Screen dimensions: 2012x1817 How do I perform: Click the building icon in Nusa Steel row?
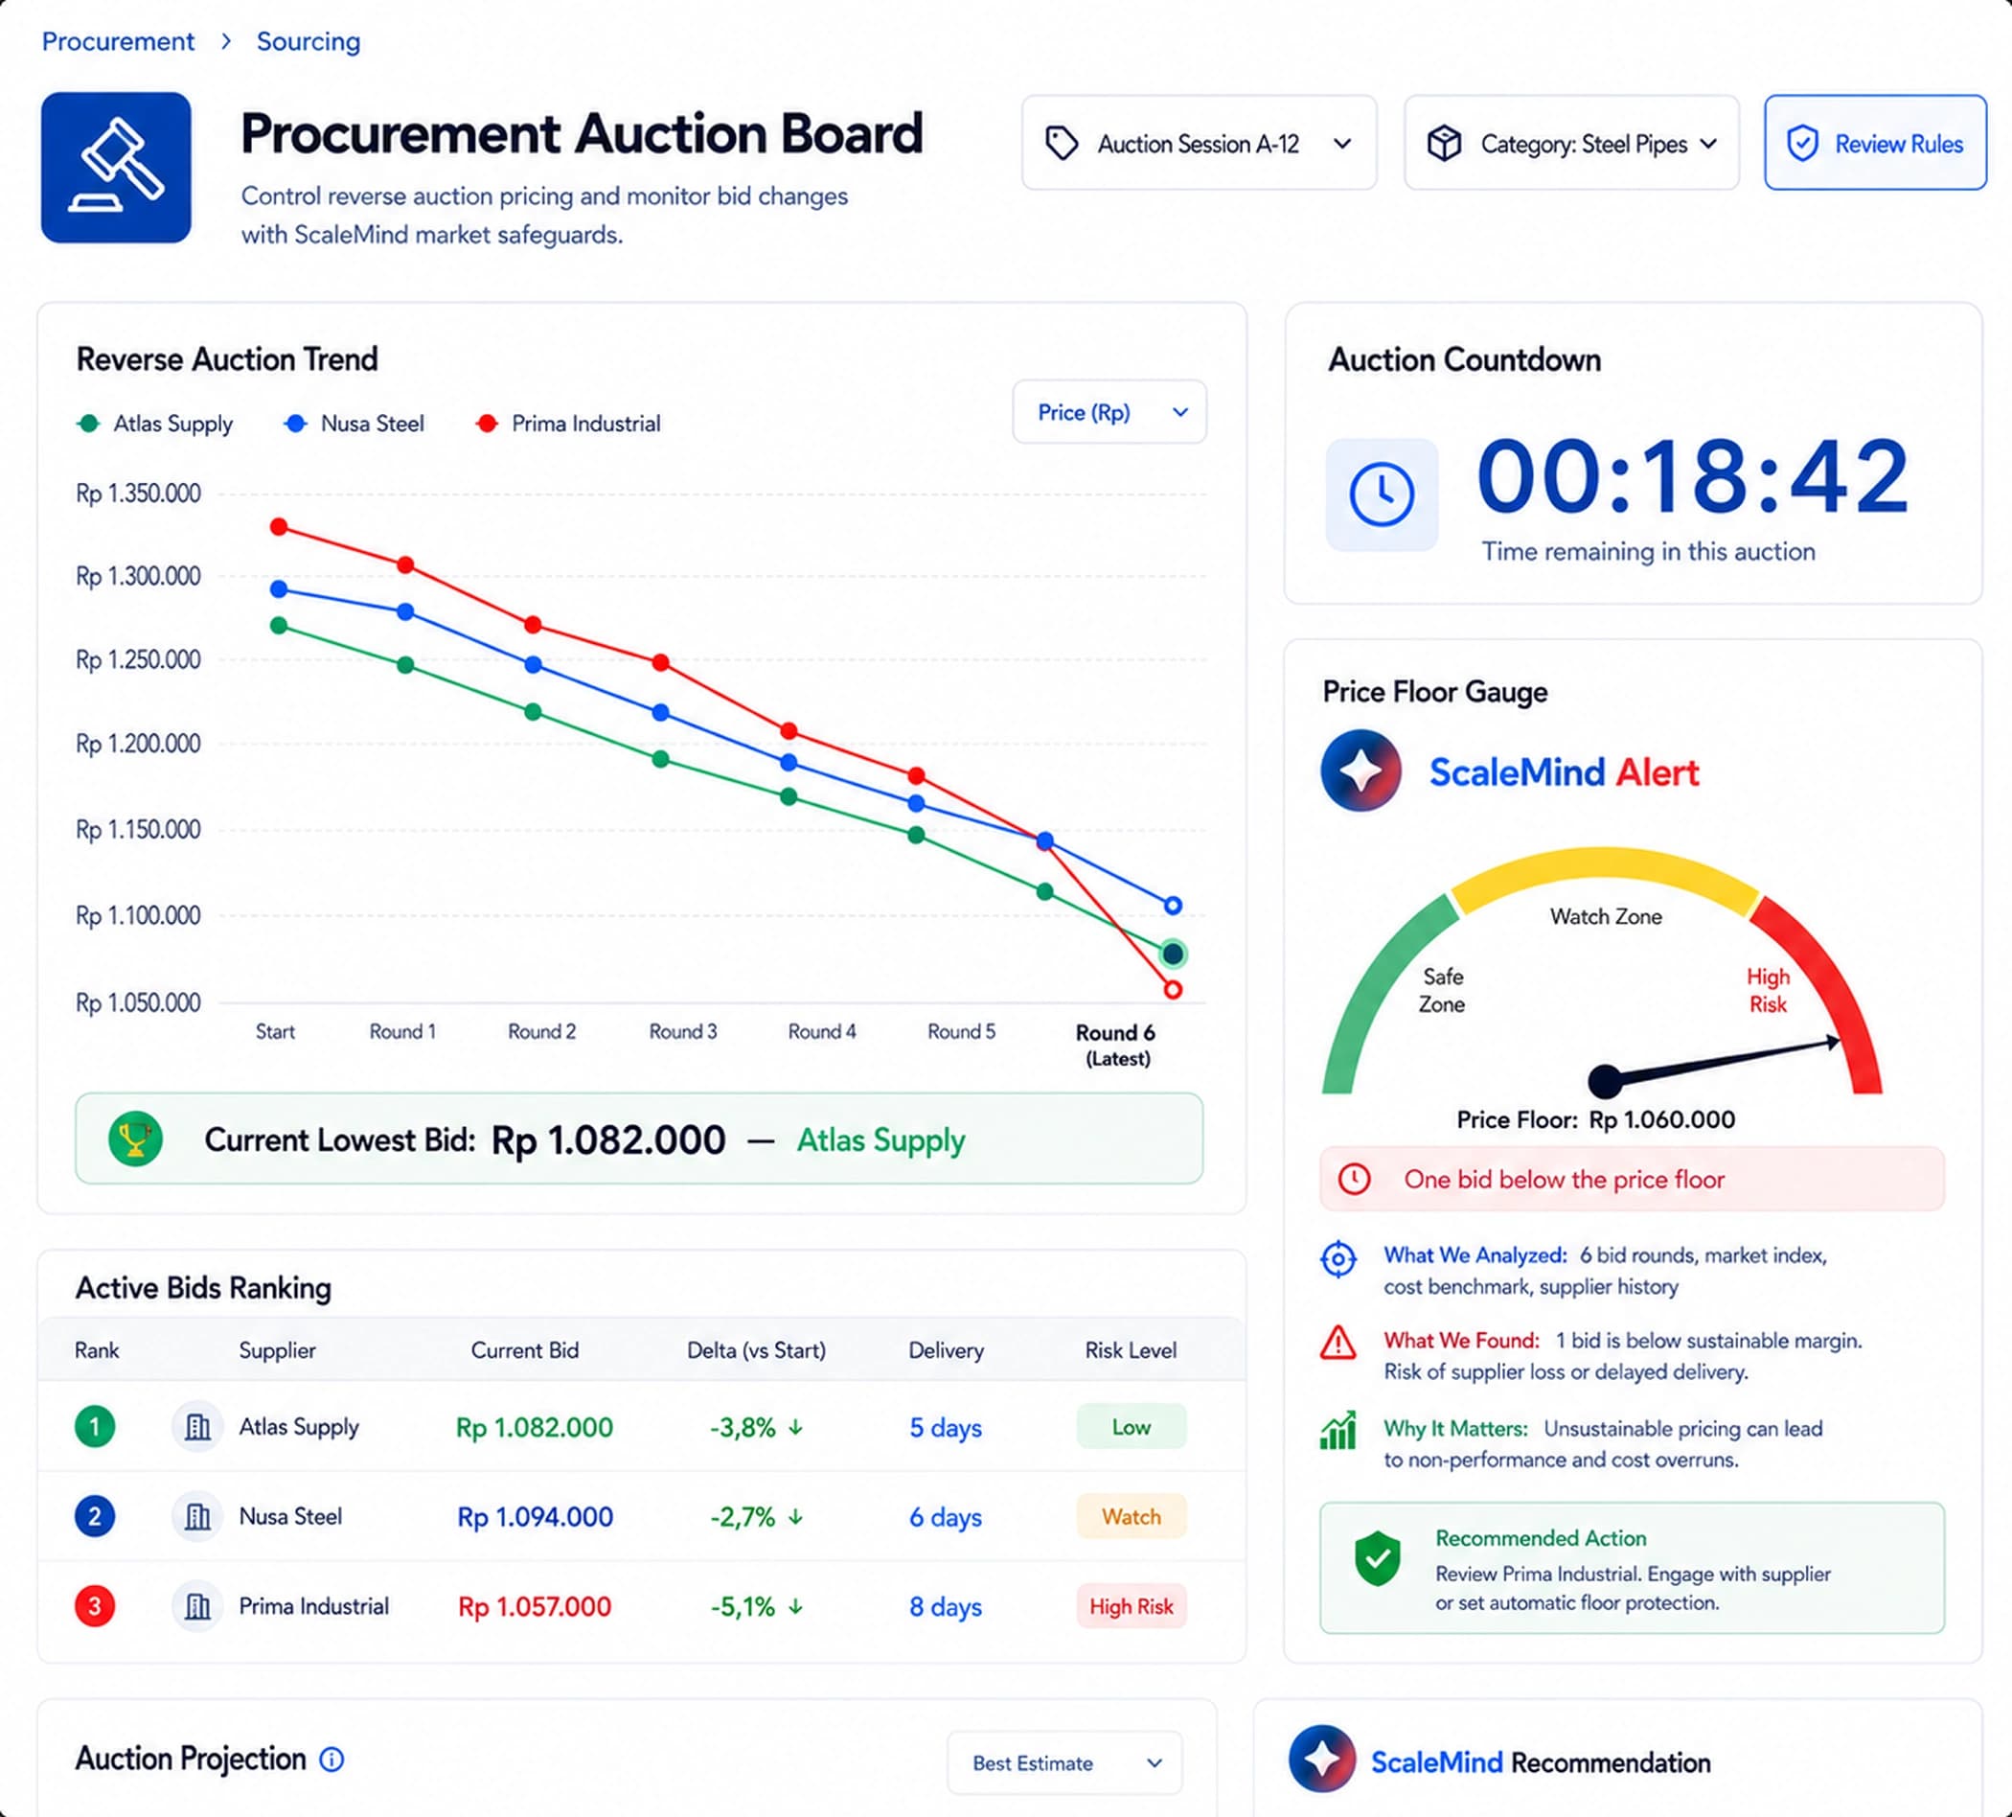pyautogui.click(x=197, y=1516)
